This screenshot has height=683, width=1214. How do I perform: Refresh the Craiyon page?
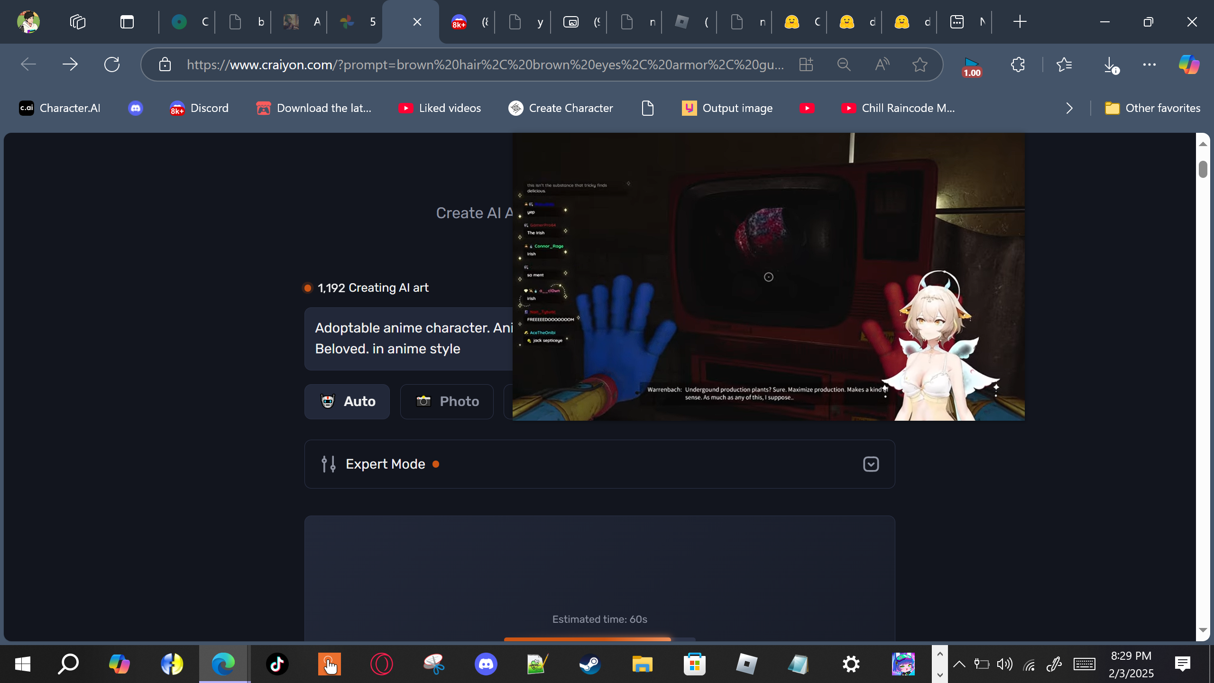(x=112, y=65)
